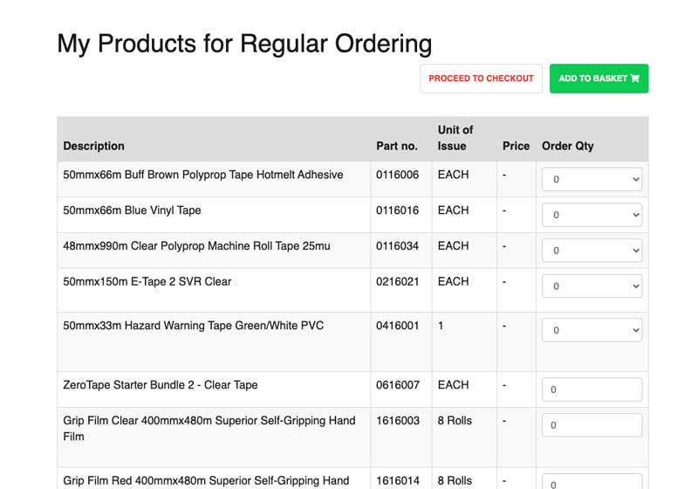Click part number 0116034
The height and width of the screenshot is (489, 698).
[397, 246]
